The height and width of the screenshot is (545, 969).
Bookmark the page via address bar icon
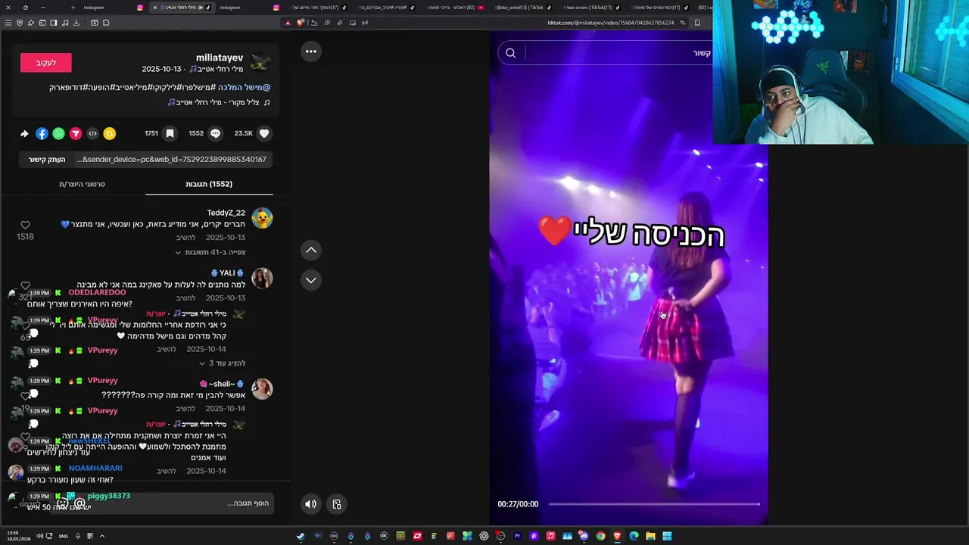pyautogui.click(x=697, y=23)
